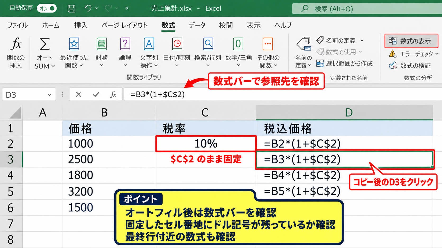Click the AutoSum sigma icon
The image size is (442, 248).
(x=44, y=44)
